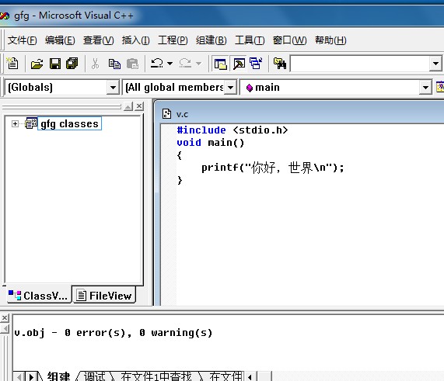
Task: Click the Find in Files binoculars icon
Action: [x=280, y=64]
